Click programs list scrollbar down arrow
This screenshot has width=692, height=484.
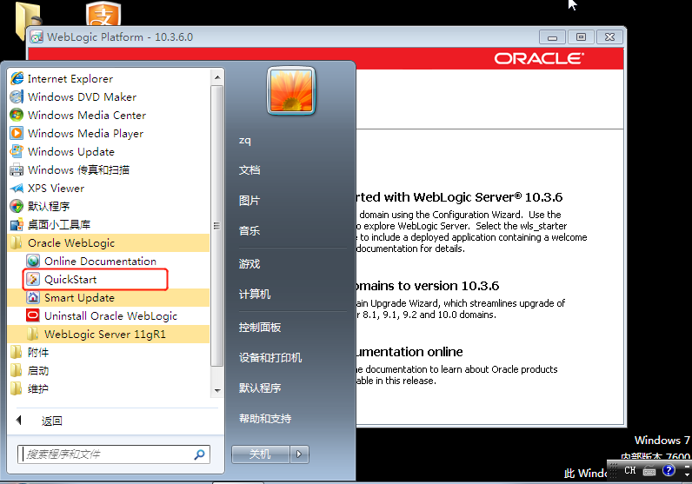(x=217, y=390)
